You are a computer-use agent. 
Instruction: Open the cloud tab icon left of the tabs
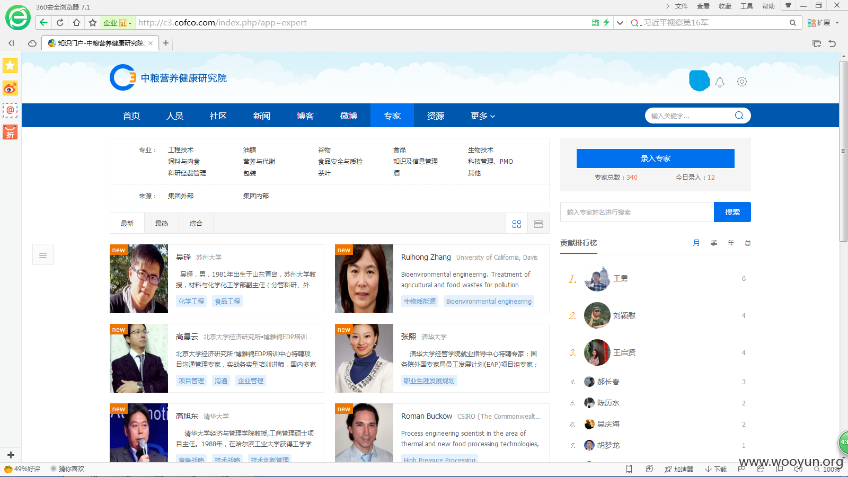click(x=32, y=43)
